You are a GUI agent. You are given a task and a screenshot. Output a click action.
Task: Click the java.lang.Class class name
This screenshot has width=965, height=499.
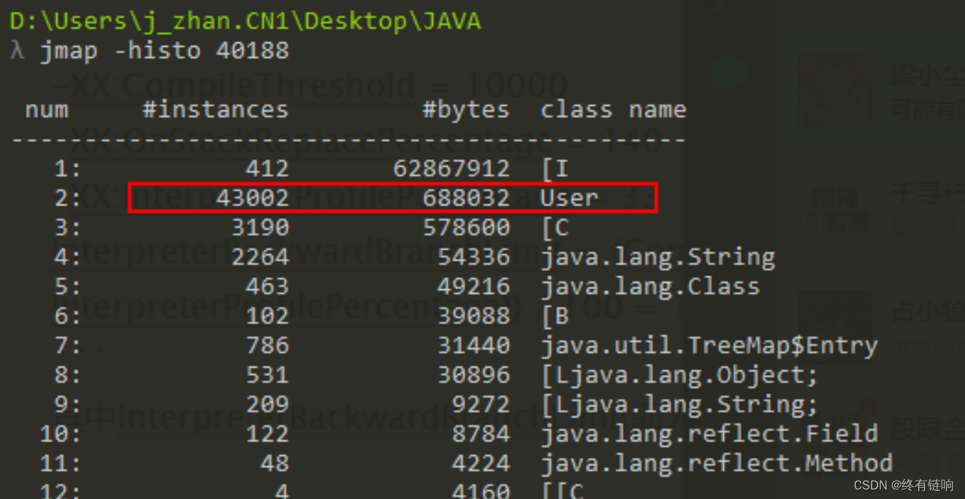pos(650,286)
